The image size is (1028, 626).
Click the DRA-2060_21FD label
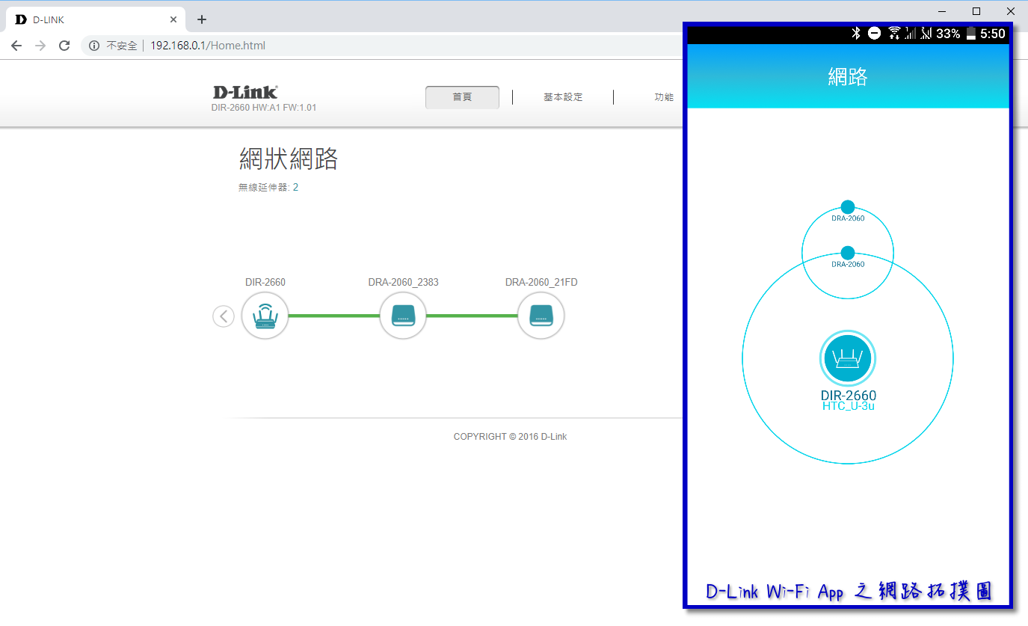541,282
